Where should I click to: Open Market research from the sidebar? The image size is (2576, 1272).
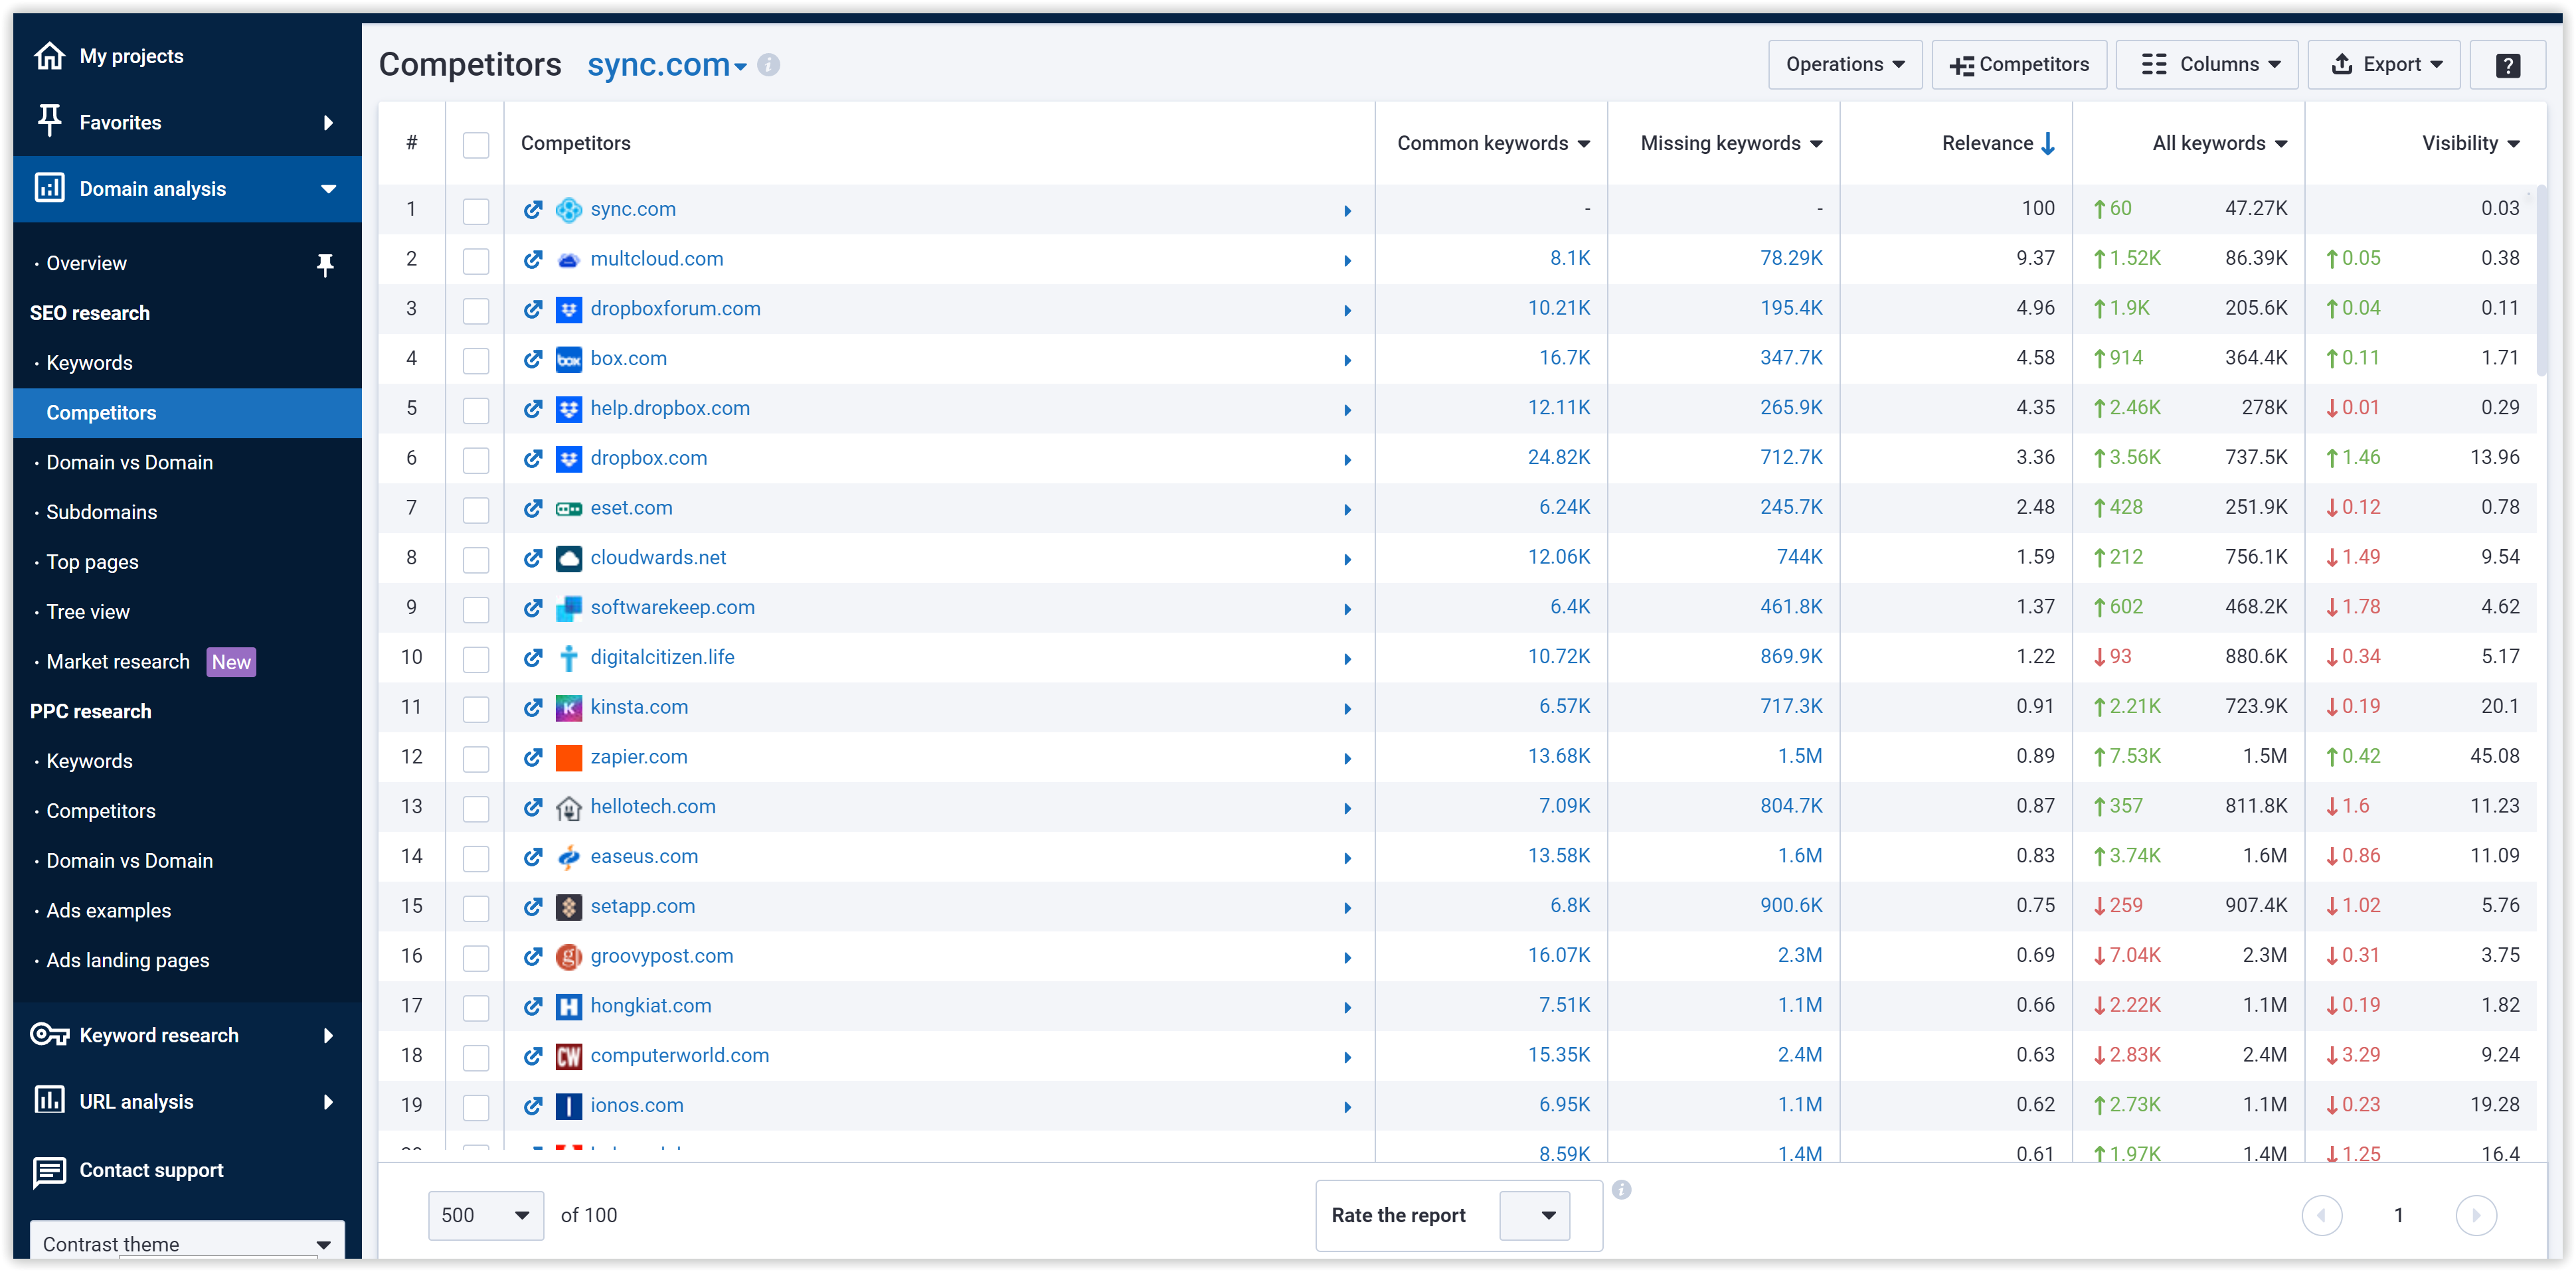click(118, 661)
